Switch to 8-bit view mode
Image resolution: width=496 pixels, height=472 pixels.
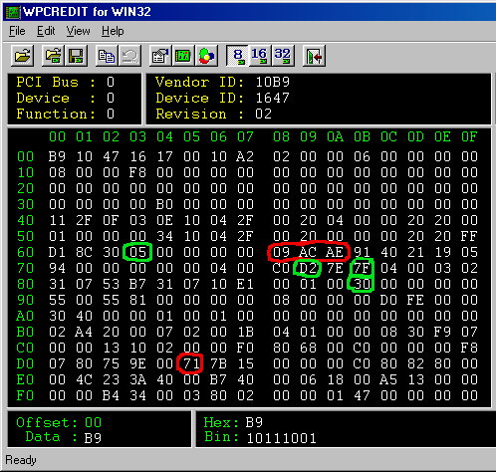[x=237, y=56]
